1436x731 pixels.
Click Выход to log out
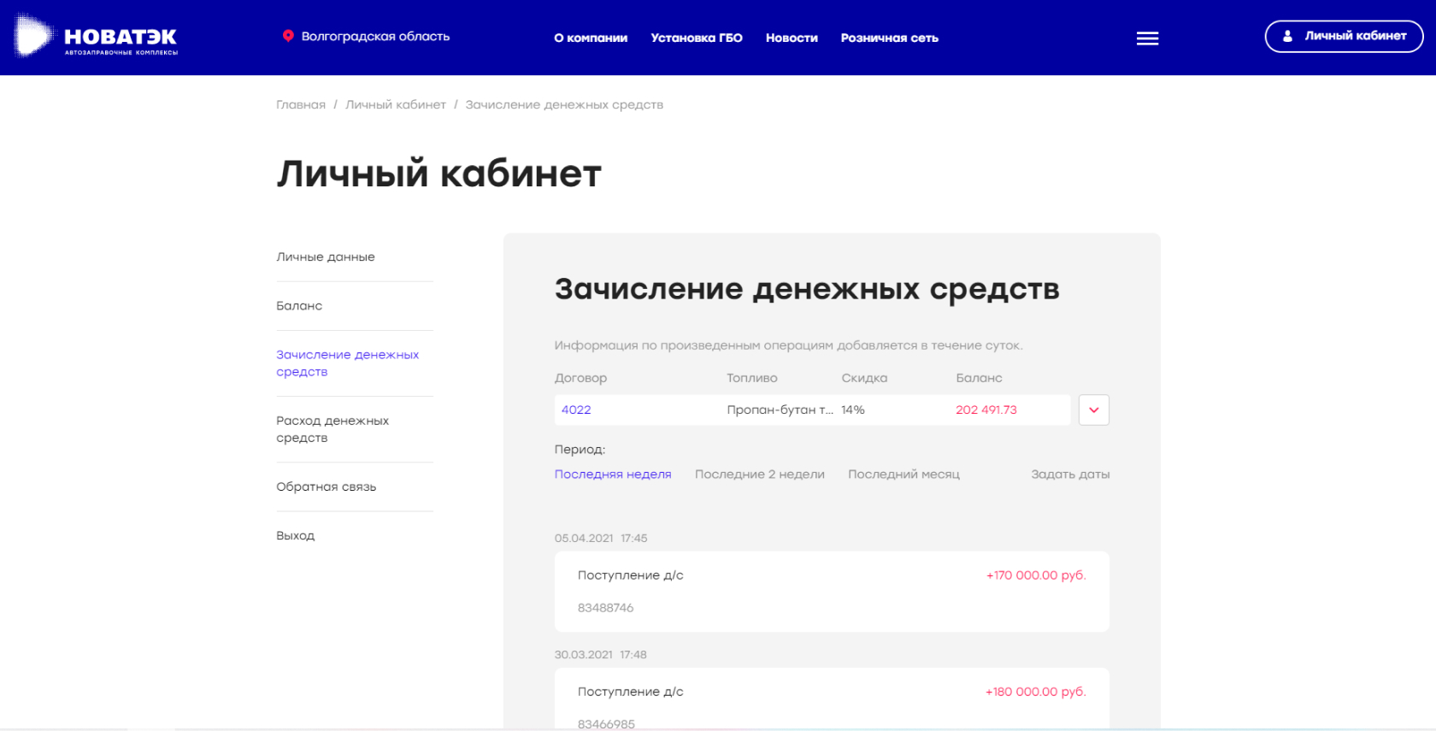(296, 536)
